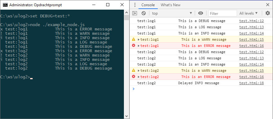The height and width of the screenshot is (119, 273).
Task: Expand the test:log1 WARN message
Action: point(139,39)
